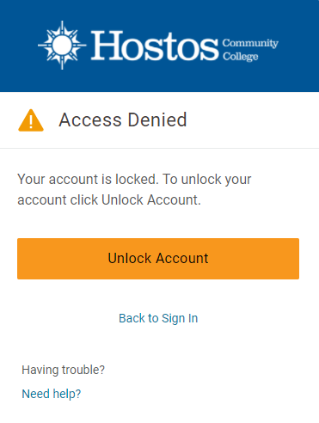This screenshot has width=319, height=423.
Task: Click the orange warning triangle icon
Action: click(31, 120)
